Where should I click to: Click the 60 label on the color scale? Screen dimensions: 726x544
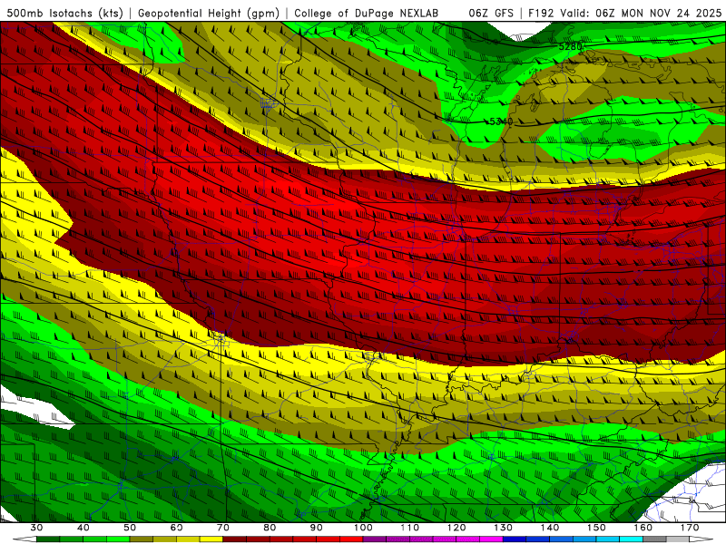[x=176, y=528]
